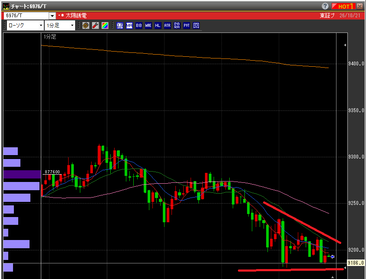
Task: Click the 26/10/21 date label
Action: (x=350, y=16)
